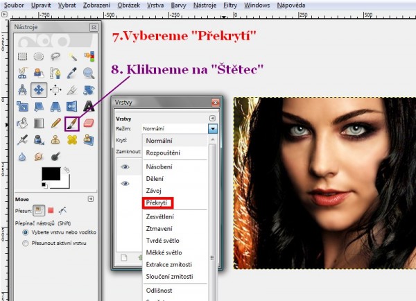Open the Nástroje menu
416x301 pixels.
205,5
